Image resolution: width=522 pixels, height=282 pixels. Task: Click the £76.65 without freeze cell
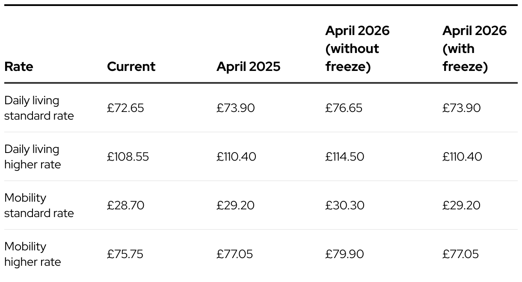(x=344, y=108)
